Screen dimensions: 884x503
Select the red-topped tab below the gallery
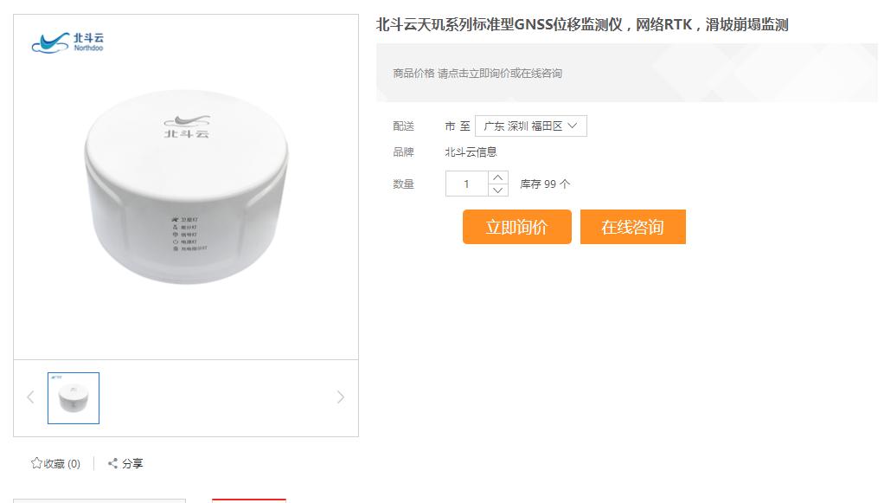248,500
